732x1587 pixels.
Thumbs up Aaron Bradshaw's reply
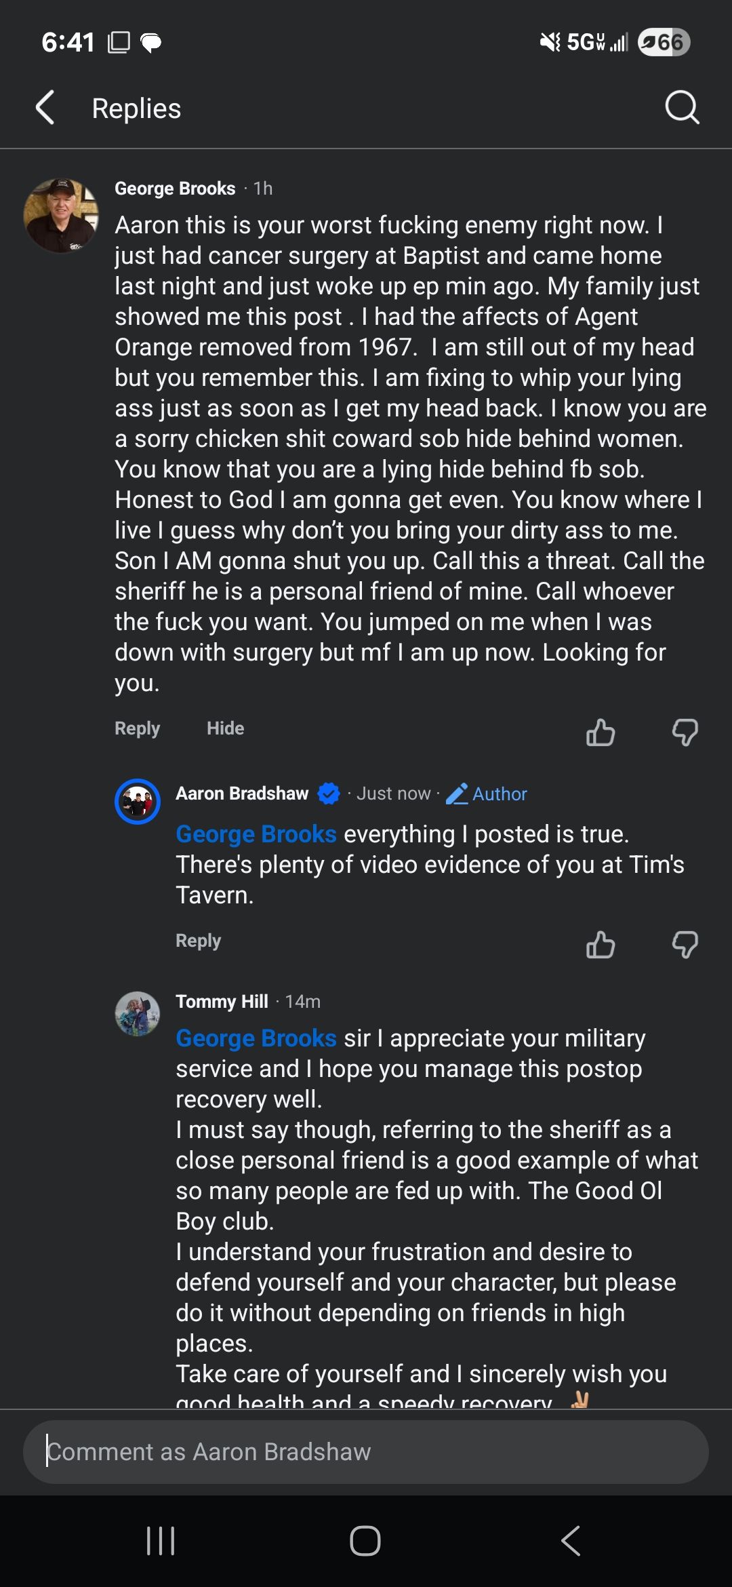(601, 944)
